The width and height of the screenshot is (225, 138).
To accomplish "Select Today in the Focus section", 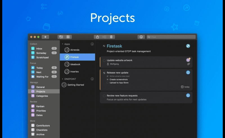I will click(44, 68).
